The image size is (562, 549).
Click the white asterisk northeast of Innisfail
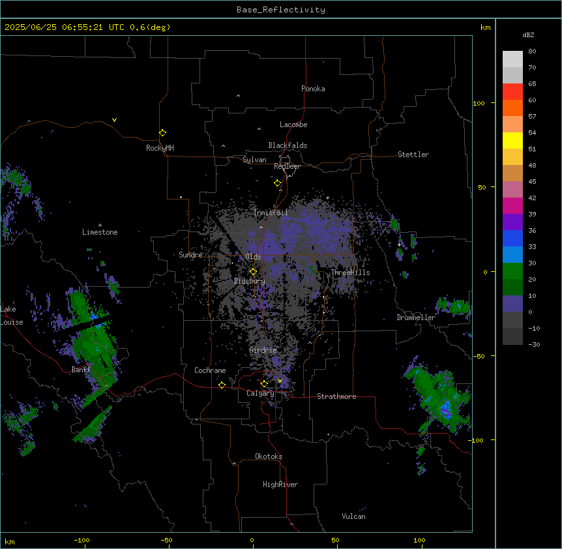pos(327,198)
